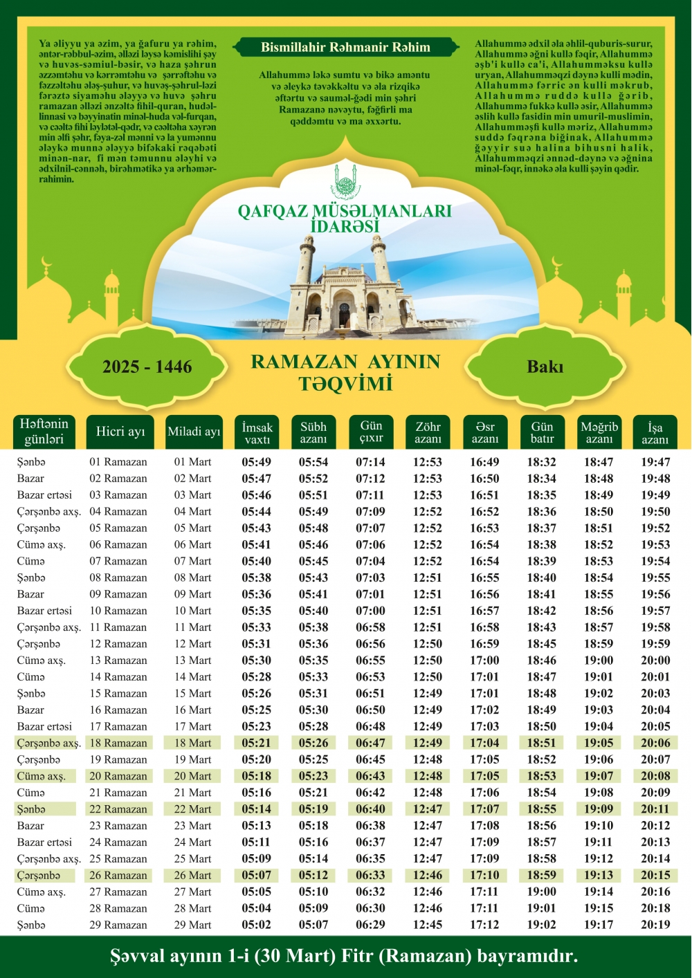Click the Qafqaz Müsəlmanları İdarəsi emblem logo

345,181
